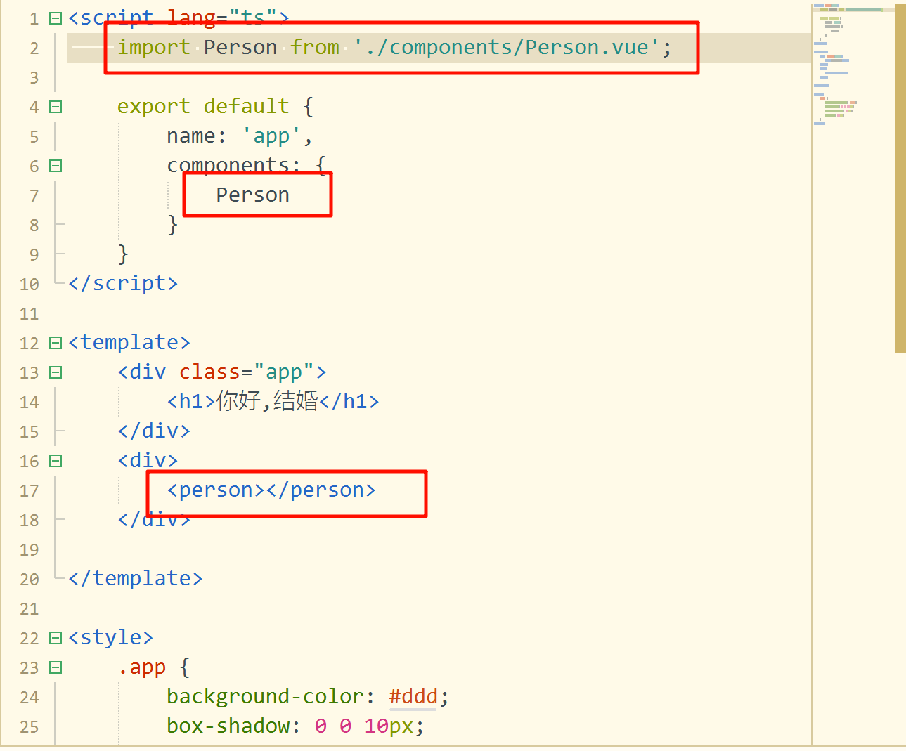Collapse the .app CSS rule on line 23
The image size is (906, 751).
pyautogui.click(x=56, y=668)
